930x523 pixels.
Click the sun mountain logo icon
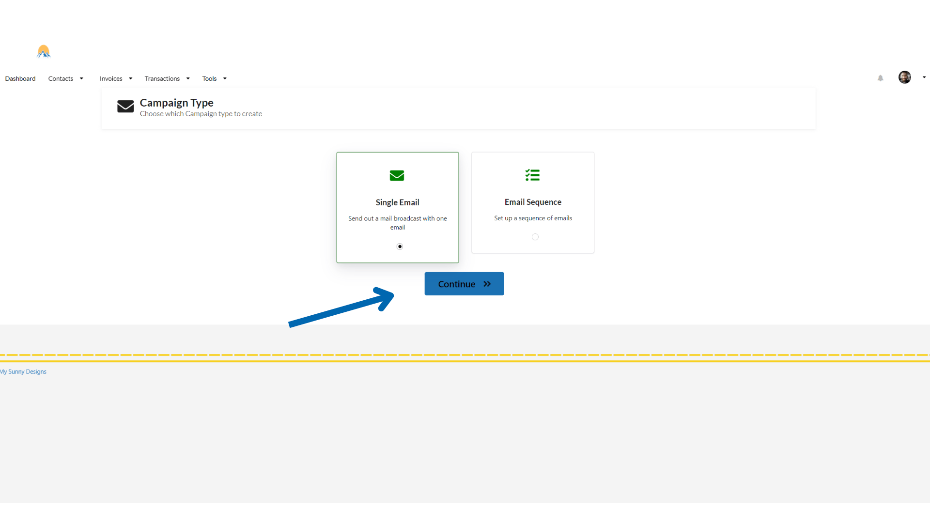(44, 51)
